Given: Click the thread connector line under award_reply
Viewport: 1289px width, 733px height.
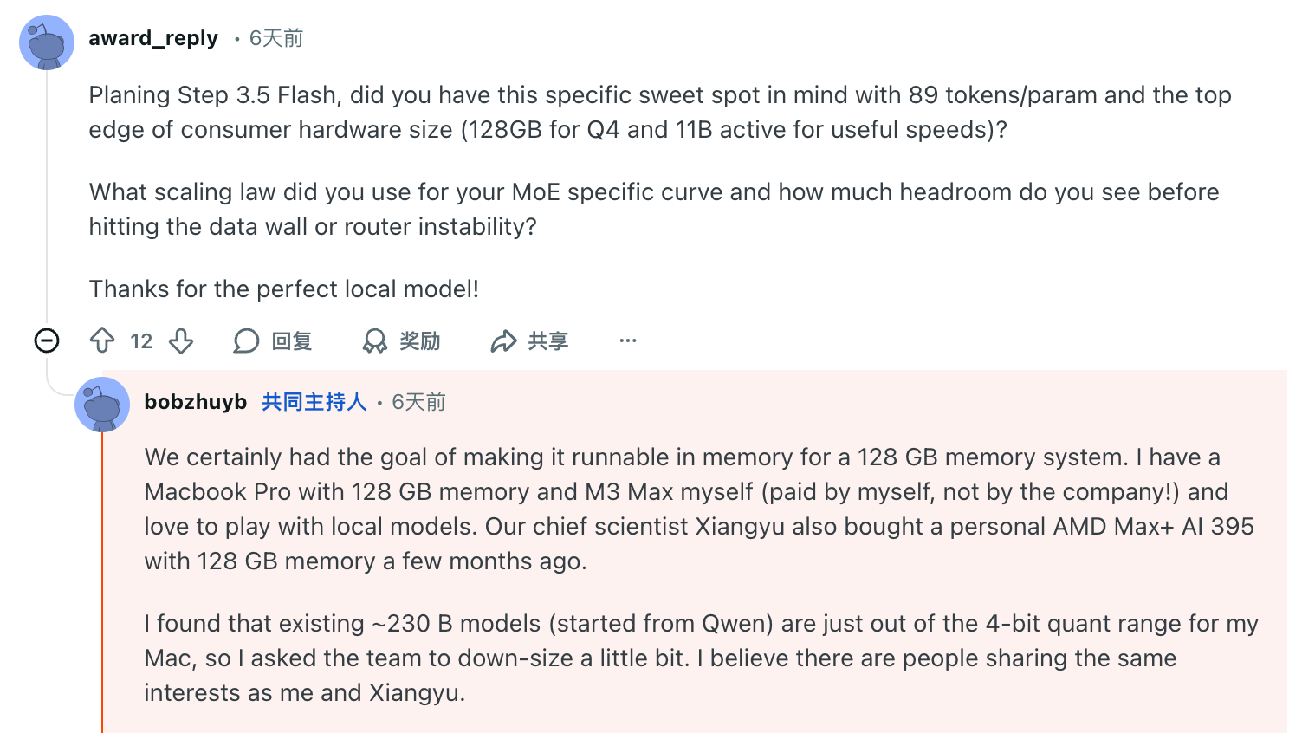Looking at the screenshot, I should point(46,199).
